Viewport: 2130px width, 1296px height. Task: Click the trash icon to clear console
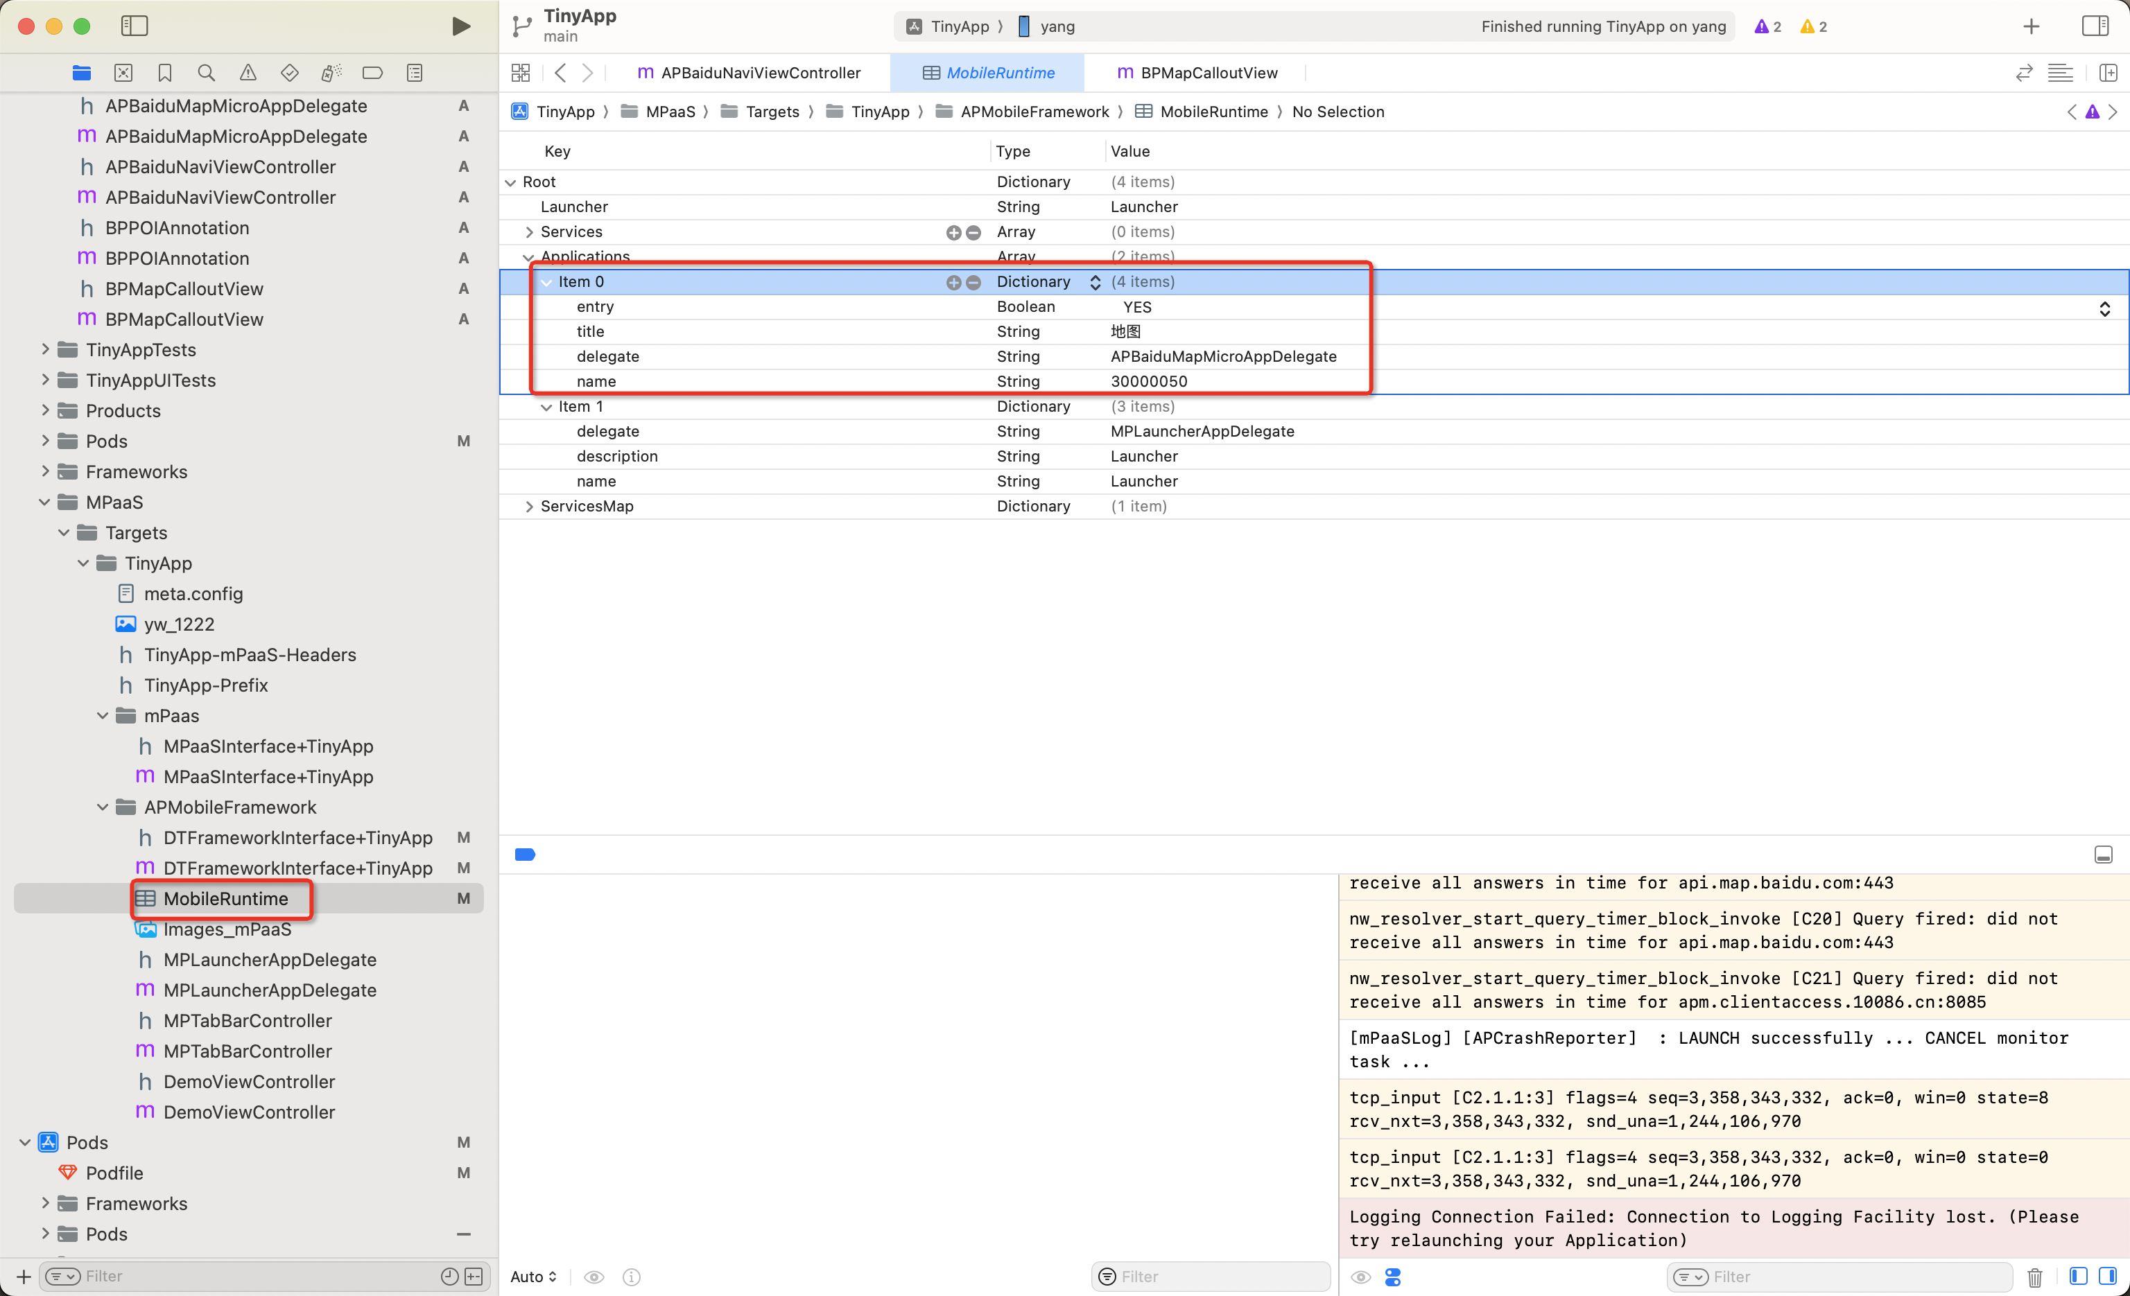(x=2034, y=1276)
